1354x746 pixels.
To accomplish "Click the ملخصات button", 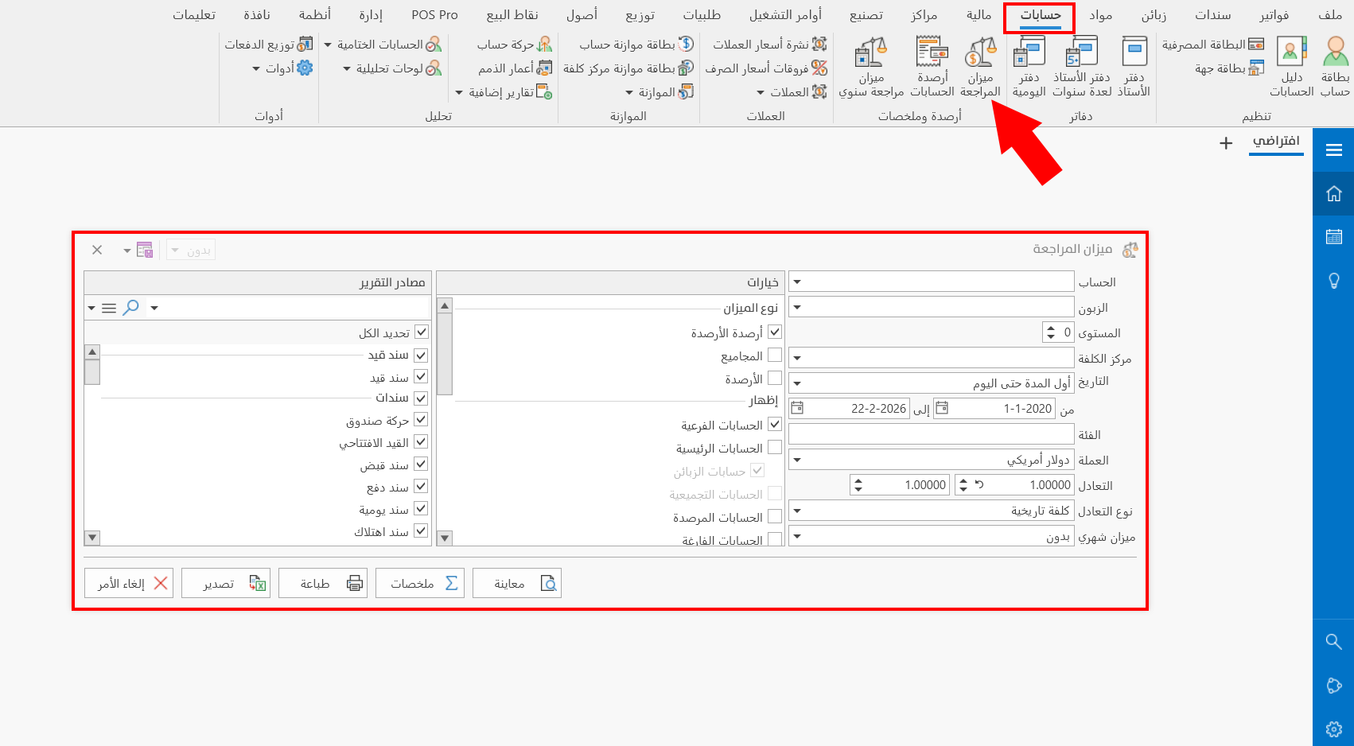I will click(420, 583).
